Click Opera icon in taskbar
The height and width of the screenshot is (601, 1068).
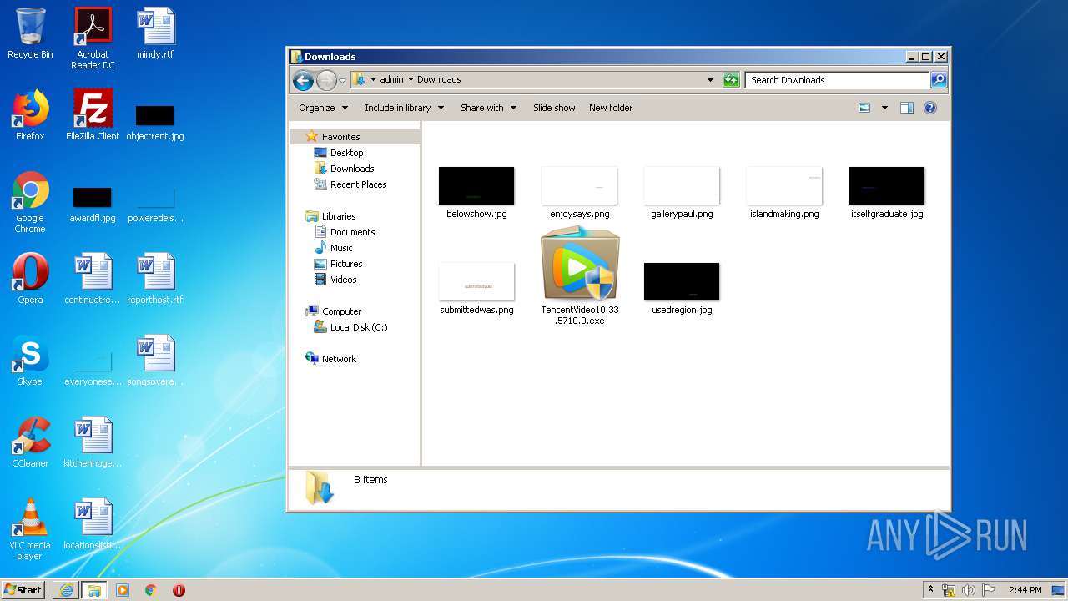(x=179, y=590)
